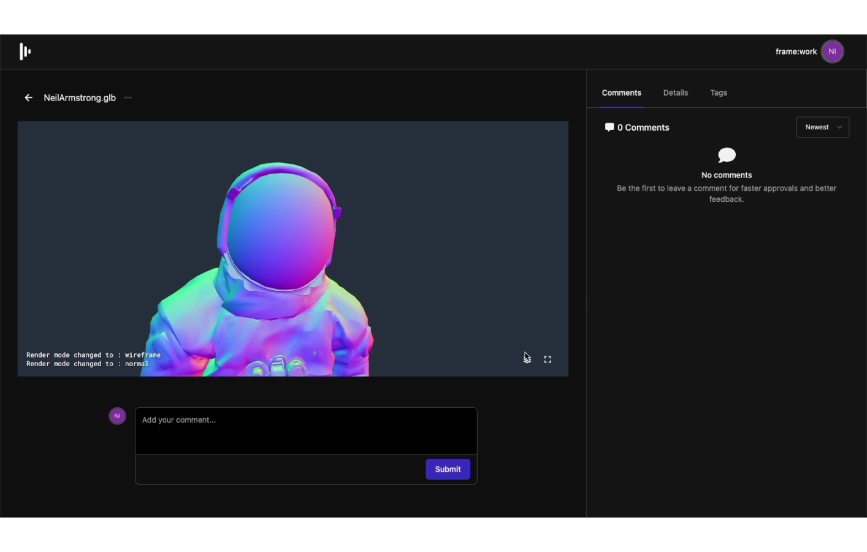Switch to the Details tab
This screenshot has width=867, height=552.
675,93
